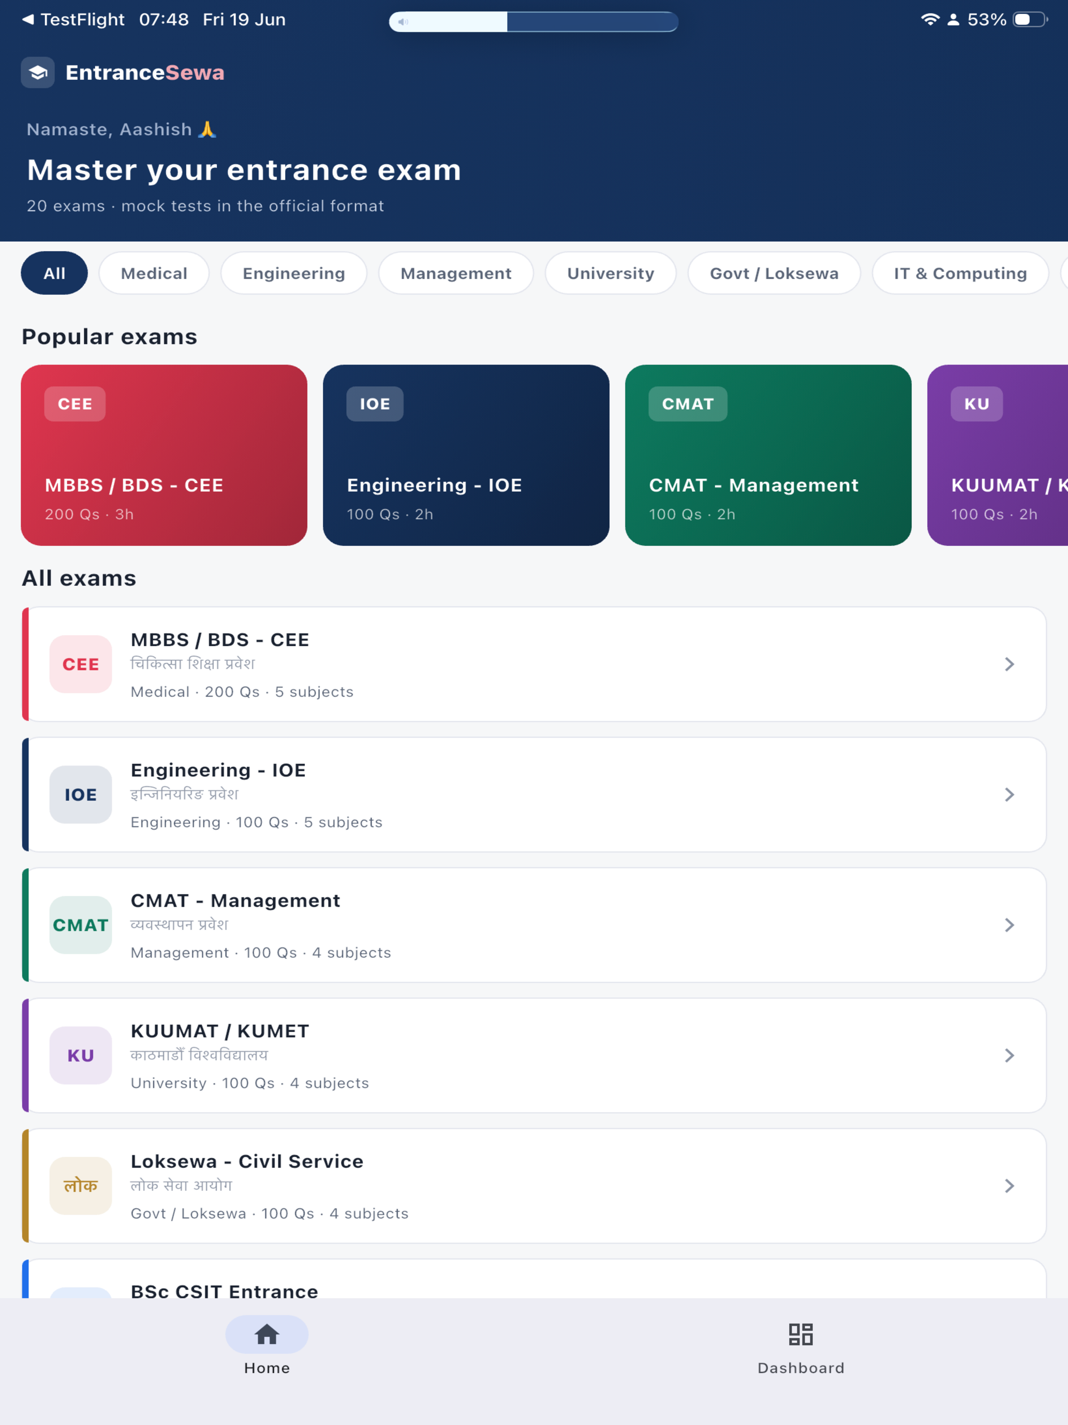The width and height of the screenshot is (1068, 1425).
Task: Filter exams by Management
Action: click(456, 273)
